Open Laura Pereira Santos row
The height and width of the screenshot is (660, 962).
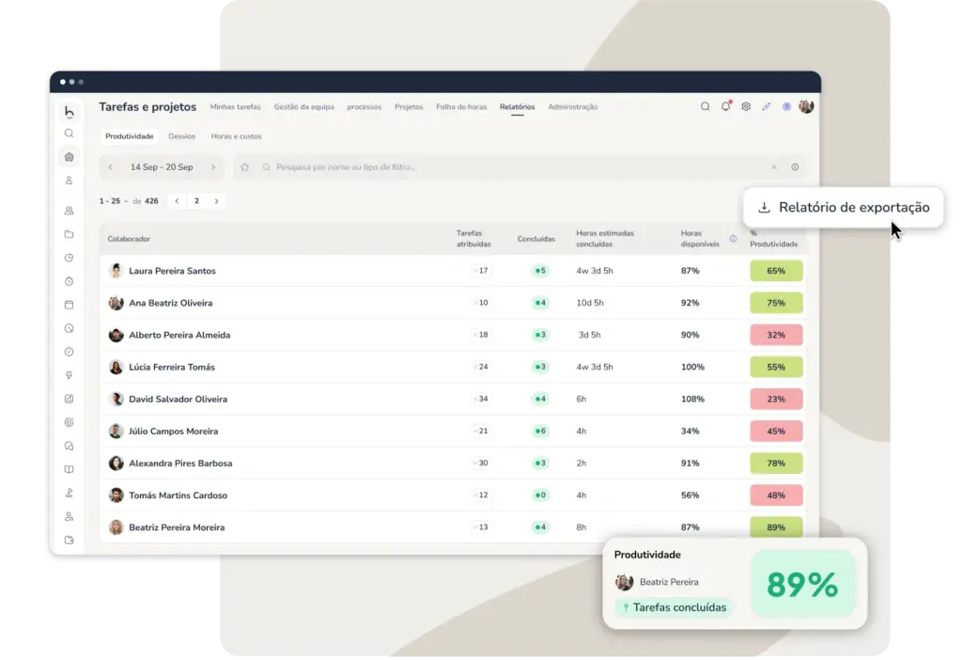point(453,271)
